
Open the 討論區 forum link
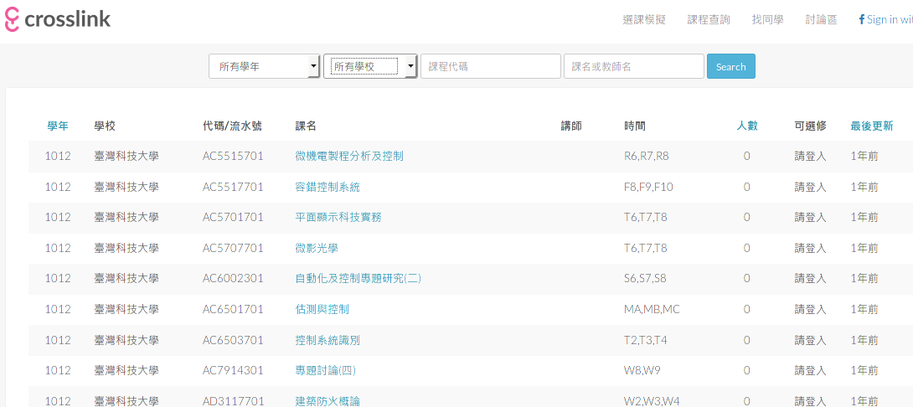coord(821,20)
